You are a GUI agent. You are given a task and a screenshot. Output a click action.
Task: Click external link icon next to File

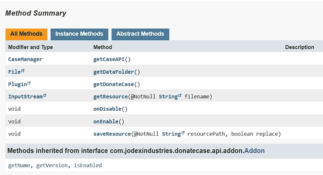(x=23, y=71)
